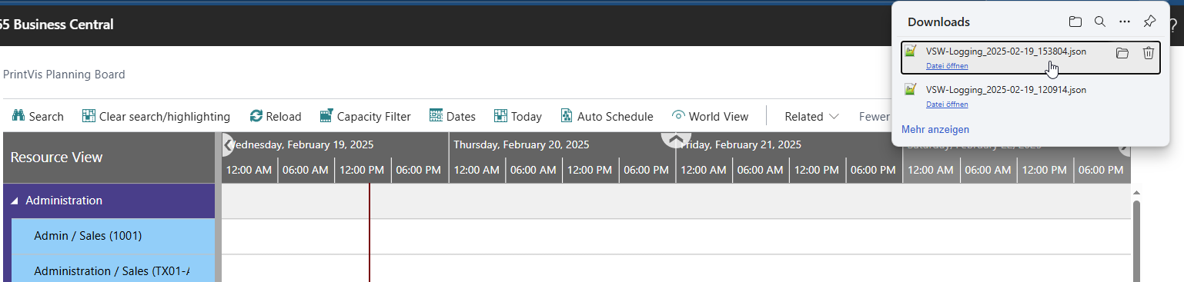Expand the Related menu
1184x282 pixels.
click(811, 116)
